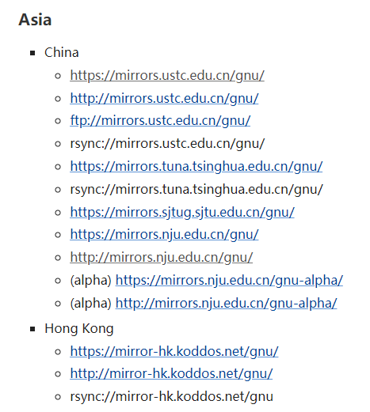Click the square bullet beside China
Screen dimensions: 370x412
coord(32,53)
